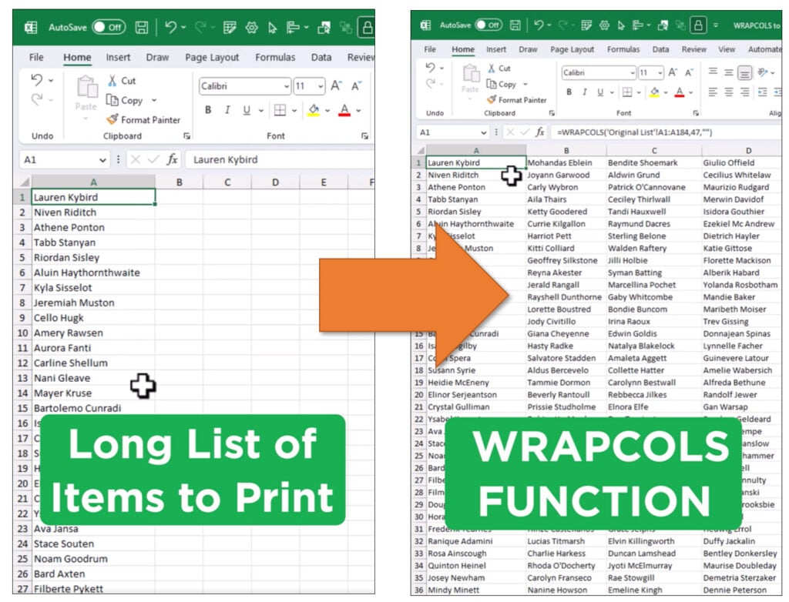Open the Page Layout tab in left window
Screen dimensions: 789x602
coord(212,58)
